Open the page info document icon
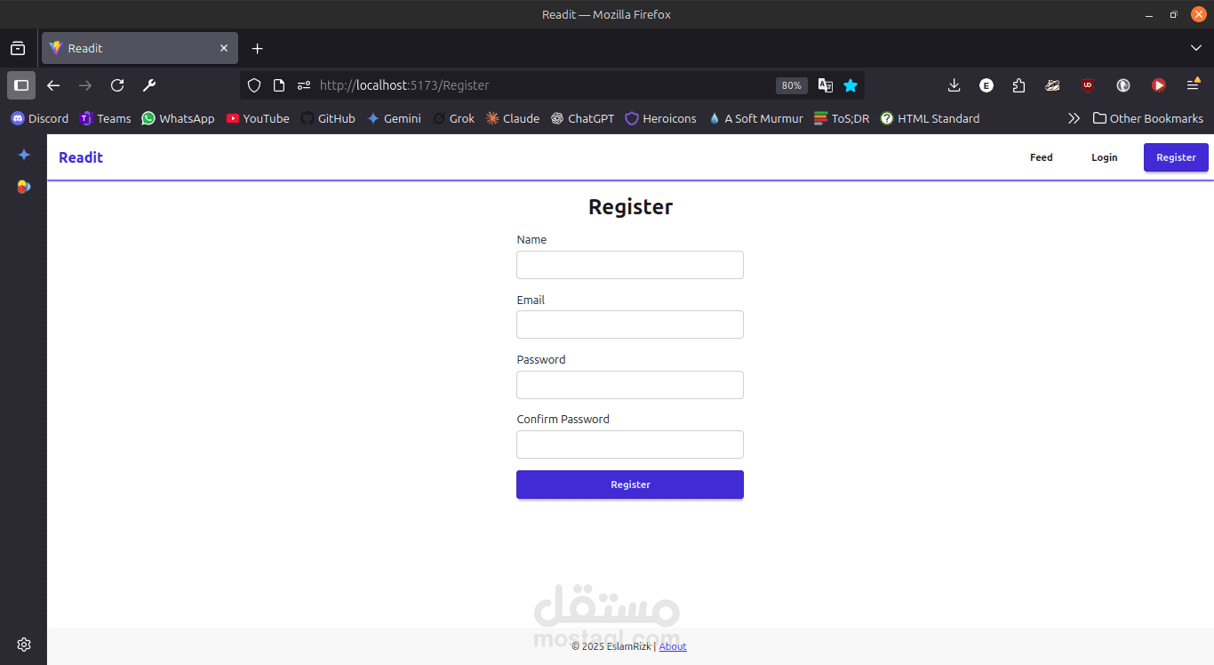1214x665 pixels. (279, 85)
